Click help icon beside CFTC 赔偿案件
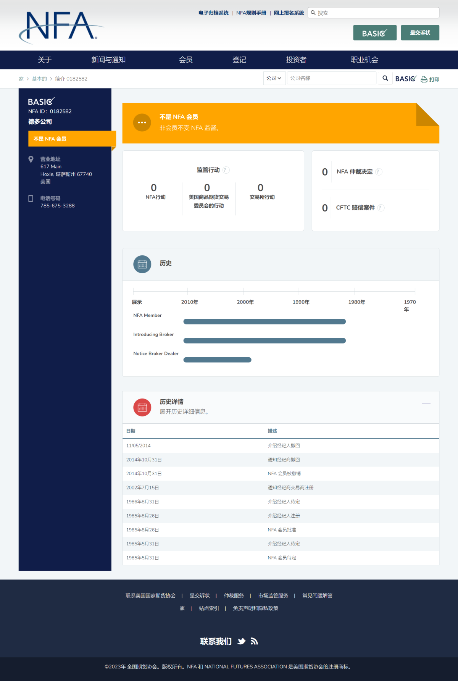The height and width of the screenshot is (681, 458). [381, 208]
